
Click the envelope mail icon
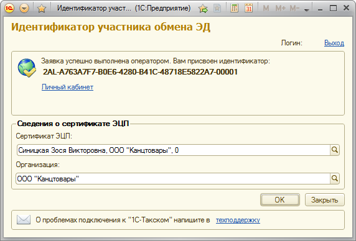(x=24, y=220)
